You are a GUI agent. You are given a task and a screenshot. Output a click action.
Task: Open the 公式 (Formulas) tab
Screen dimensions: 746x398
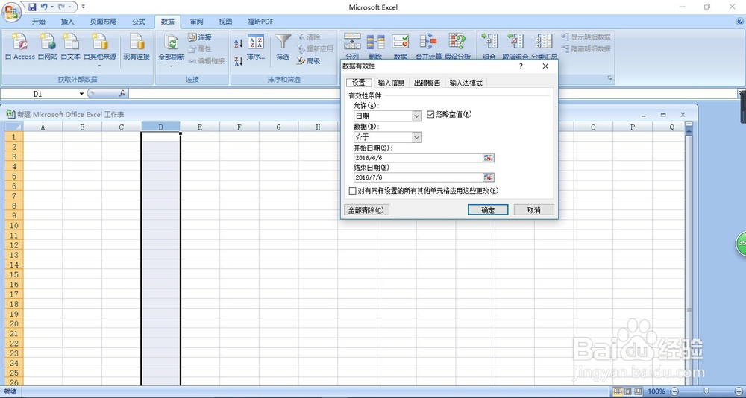(139, 22)
